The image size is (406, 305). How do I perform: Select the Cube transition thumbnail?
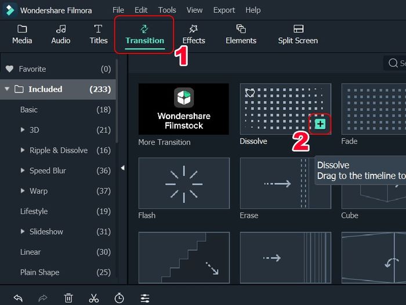click(374, 197)
